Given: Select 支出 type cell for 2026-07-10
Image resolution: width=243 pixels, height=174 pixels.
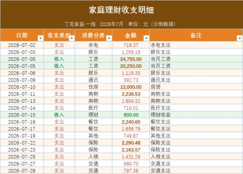Looking at the screenshot, I should coord(59,87).
